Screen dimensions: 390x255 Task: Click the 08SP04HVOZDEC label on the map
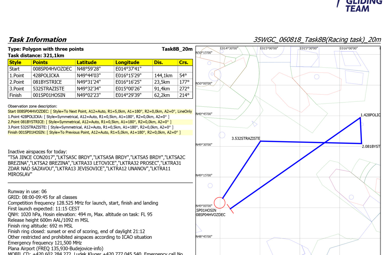[x=211, y=215]
